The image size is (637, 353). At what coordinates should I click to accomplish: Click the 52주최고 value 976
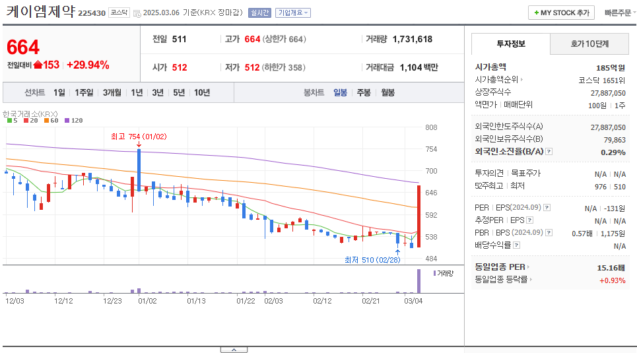[601, 187]
